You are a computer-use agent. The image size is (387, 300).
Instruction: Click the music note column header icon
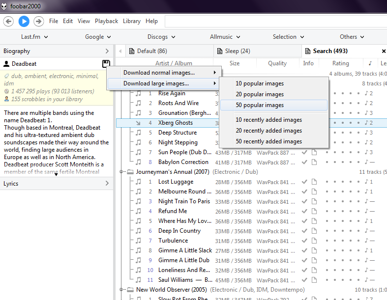pos(370,63)
